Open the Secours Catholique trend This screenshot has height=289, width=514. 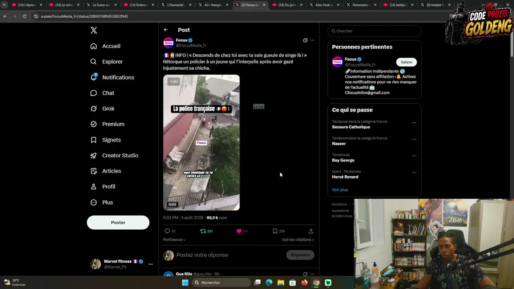(x=351, y=127)
